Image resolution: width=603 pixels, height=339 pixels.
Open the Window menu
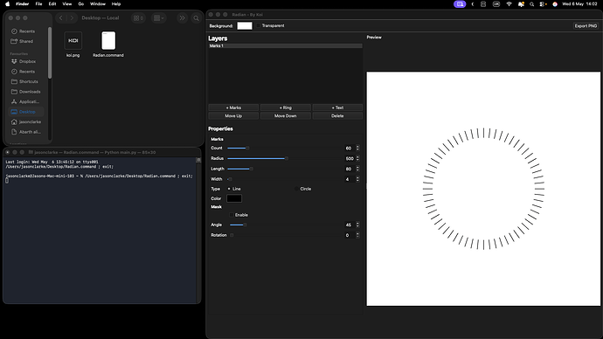[x=98, y=3]
